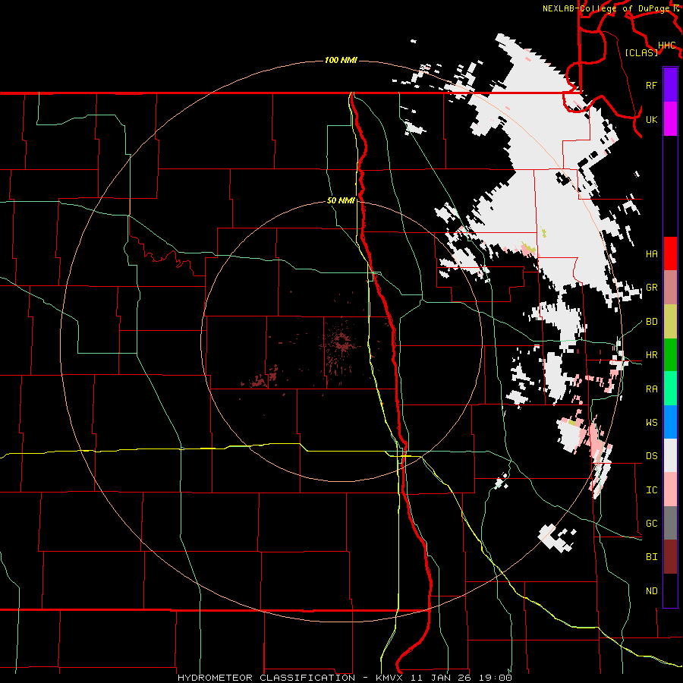
Task: Click the BI legend label
Action: tap(651, 557)
